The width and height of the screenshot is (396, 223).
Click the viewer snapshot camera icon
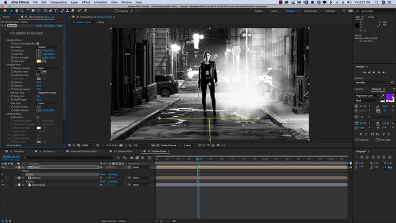tap(121, 146)
